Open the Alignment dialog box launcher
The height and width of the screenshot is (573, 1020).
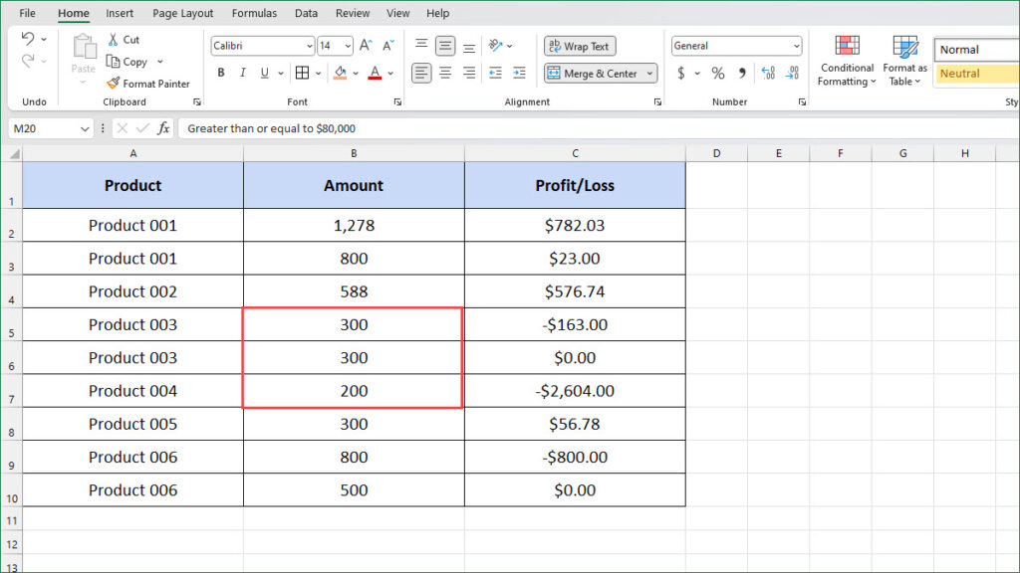pos(656,101)
